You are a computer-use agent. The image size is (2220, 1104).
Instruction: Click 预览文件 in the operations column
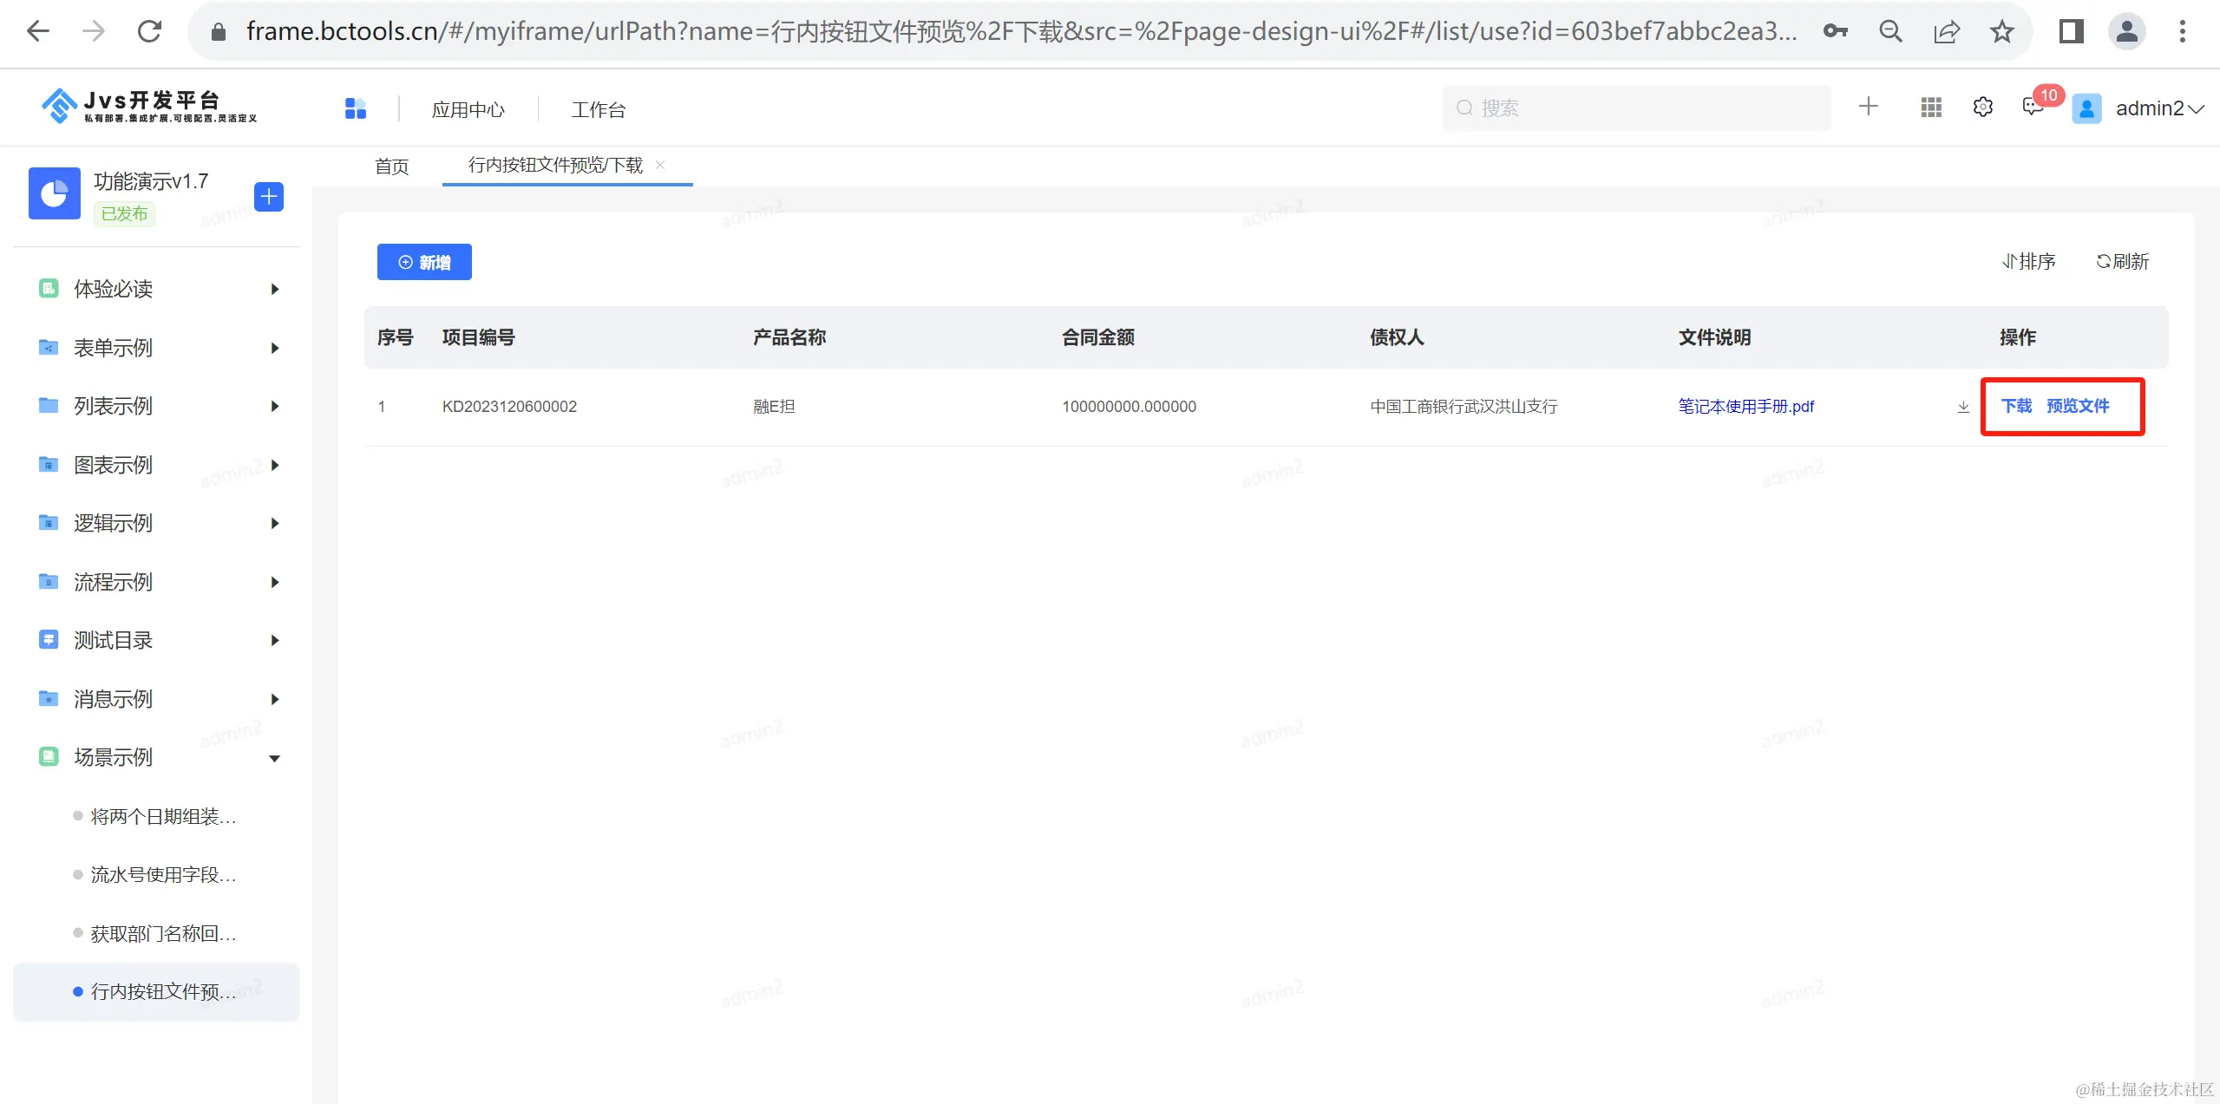click(2078, 406)
